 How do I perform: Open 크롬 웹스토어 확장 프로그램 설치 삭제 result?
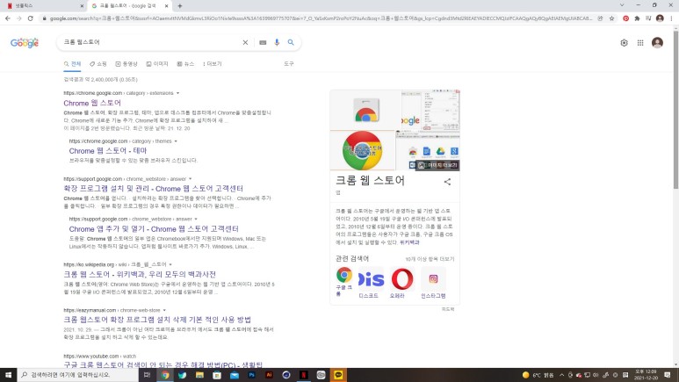(157, 320)
